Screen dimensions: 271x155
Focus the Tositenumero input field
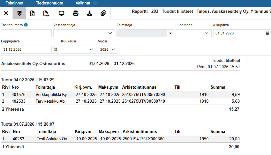click(x=26, y=33)
